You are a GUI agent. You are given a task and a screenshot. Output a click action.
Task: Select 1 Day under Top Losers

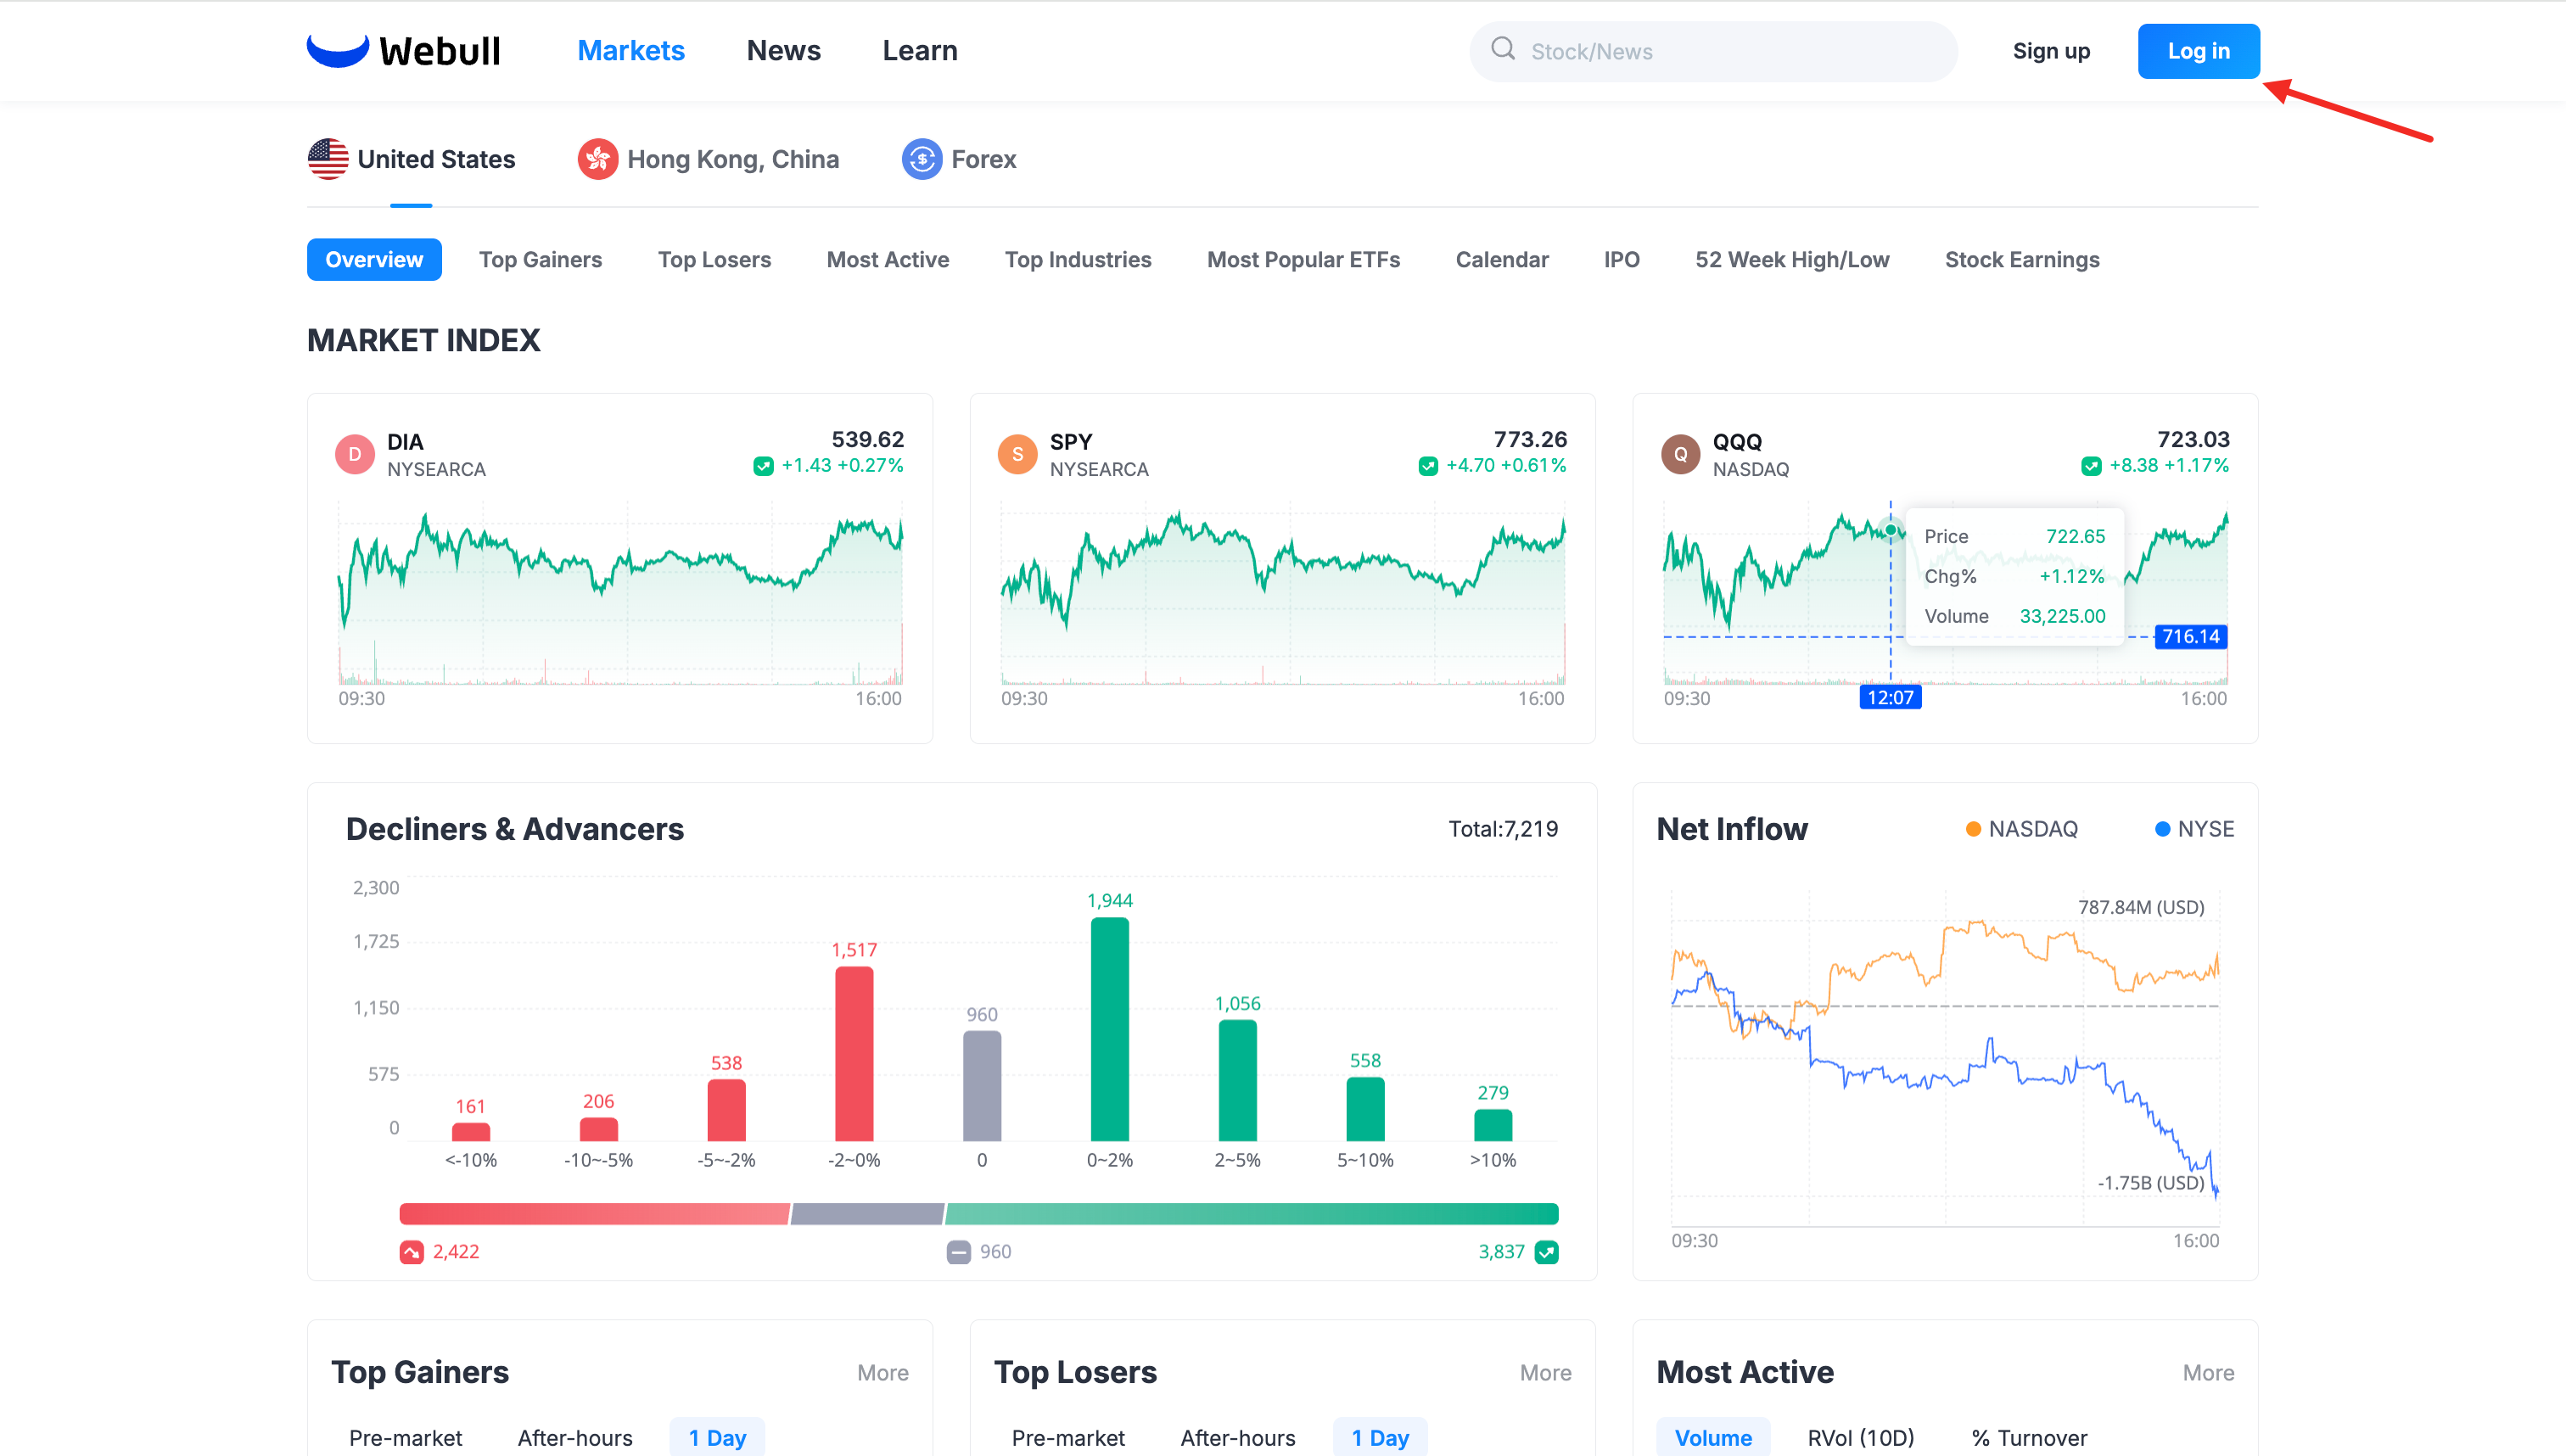point(1380,1437)
